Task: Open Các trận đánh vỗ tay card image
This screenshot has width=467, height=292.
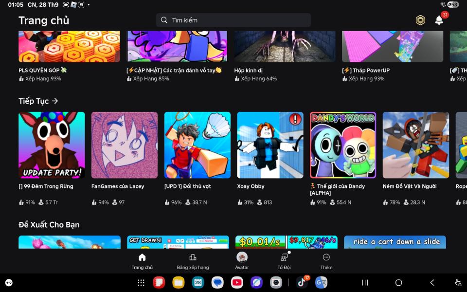Action: 177,47
